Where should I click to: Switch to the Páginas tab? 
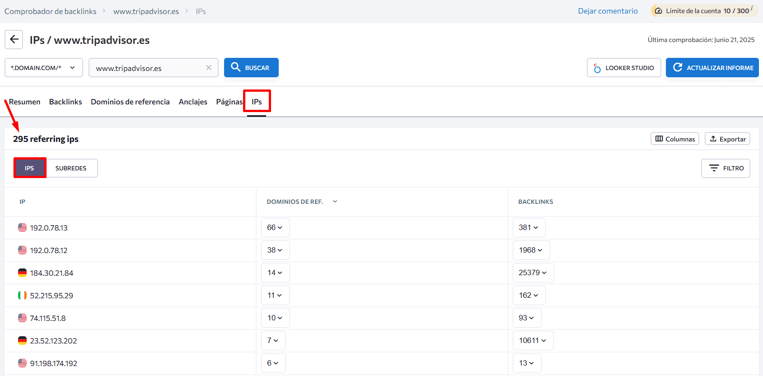[x=229, y=102]
